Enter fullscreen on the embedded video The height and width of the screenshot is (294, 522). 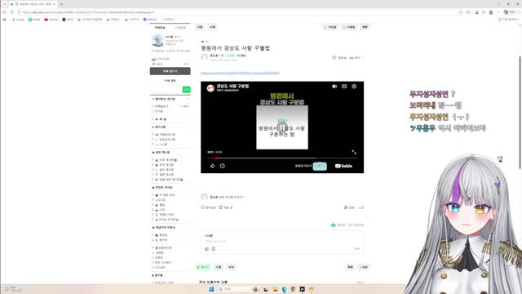(354, 152)
